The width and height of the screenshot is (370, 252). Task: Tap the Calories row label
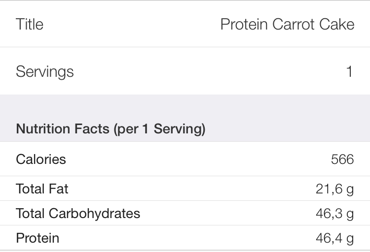click(41, 159)
